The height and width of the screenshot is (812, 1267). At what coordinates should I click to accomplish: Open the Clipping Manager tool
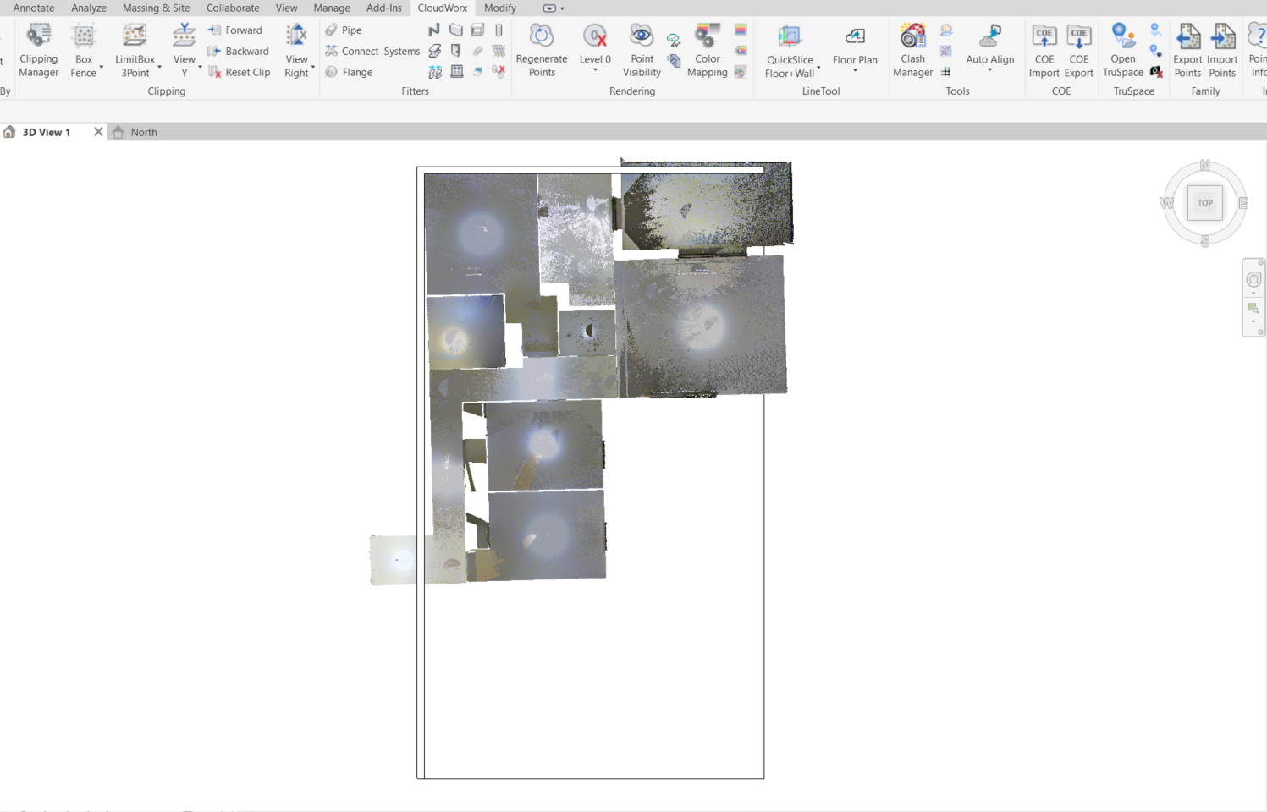(38, 51)
